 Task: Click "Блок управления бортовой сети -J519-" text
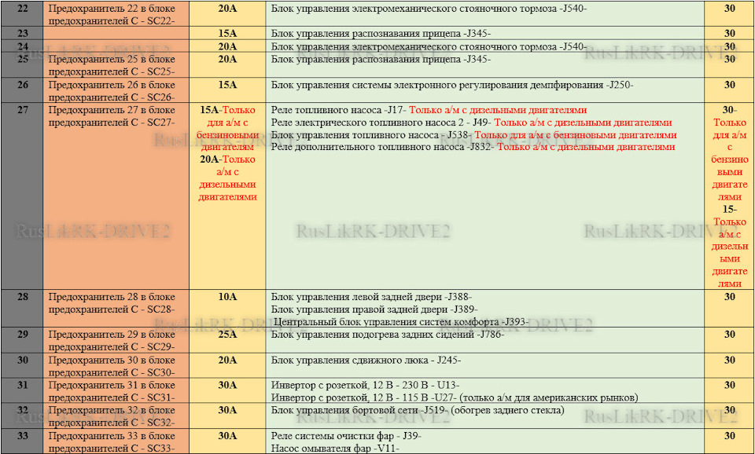coord(359,411)
